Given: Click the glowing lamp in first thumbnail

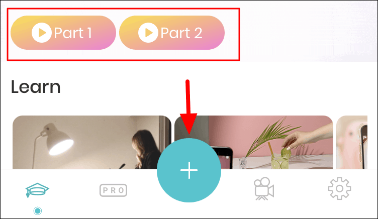Looking at the screenshot, I should point(59,142).
